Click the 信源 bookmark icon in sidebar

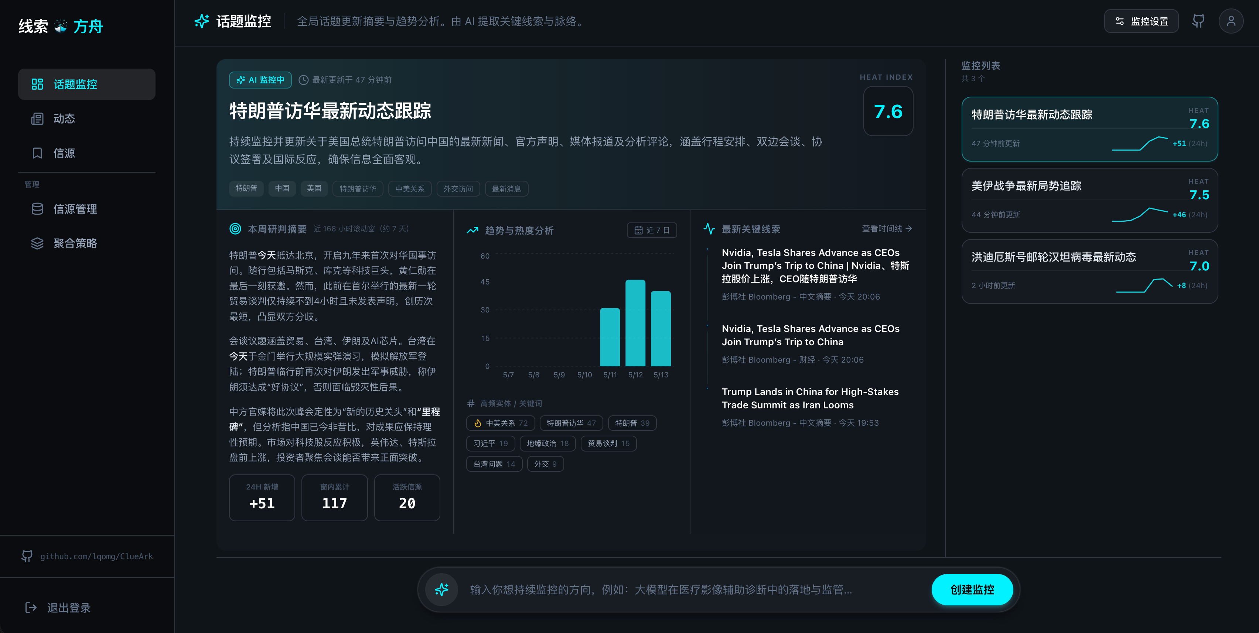pyautogui.click(x=37, y=153)
